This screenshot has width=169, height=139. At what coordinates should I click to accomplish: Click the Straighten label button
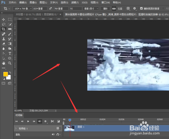click(120, 8)
